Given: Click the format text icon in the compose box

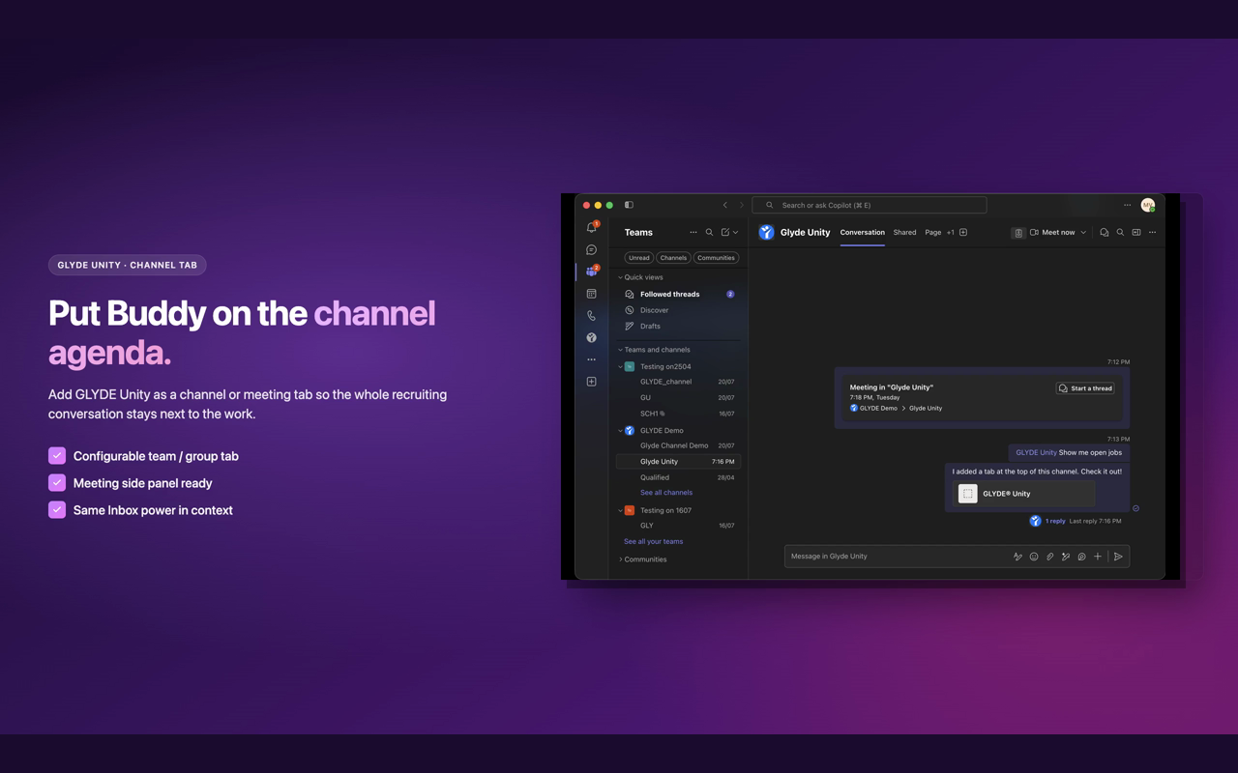Looking at the screenshot, I should coord(1017,557).
